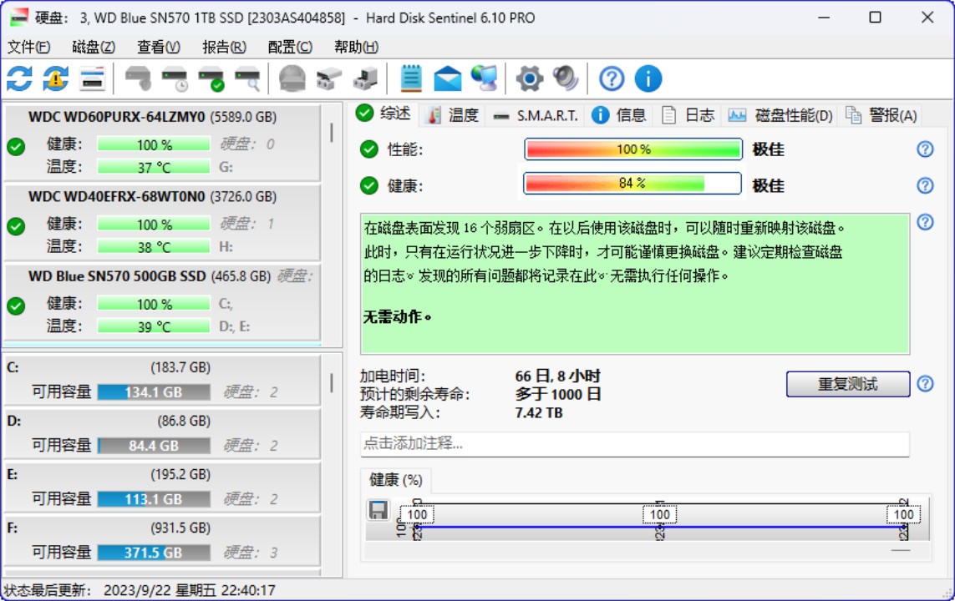Screen dimensions: 955x601
Task: Click the 点击添加注释 comment field
Action: tap(635, 443)
